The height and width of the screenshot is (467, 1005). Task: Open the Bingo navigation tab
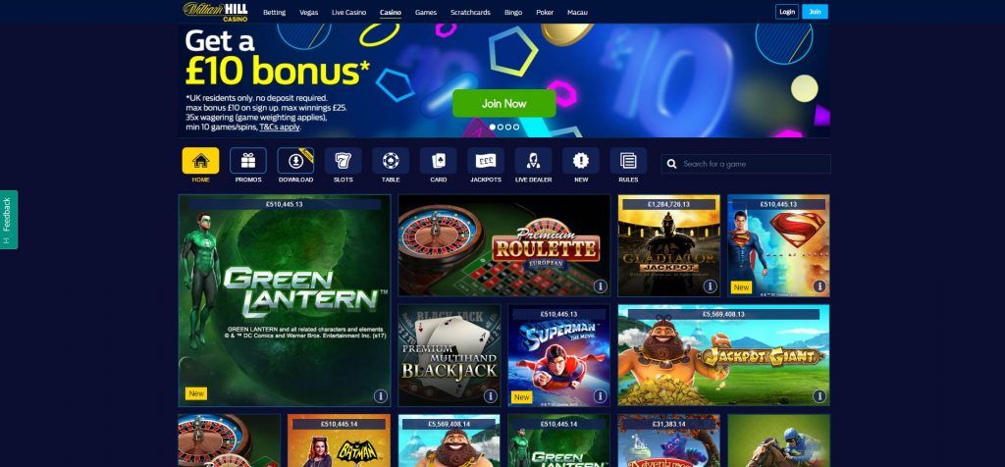512,12
